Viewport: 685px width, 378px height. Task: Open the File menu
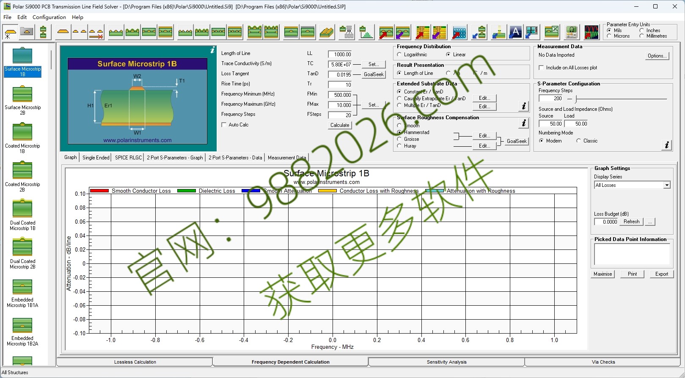pyautogui.click(x=8, y=17)
